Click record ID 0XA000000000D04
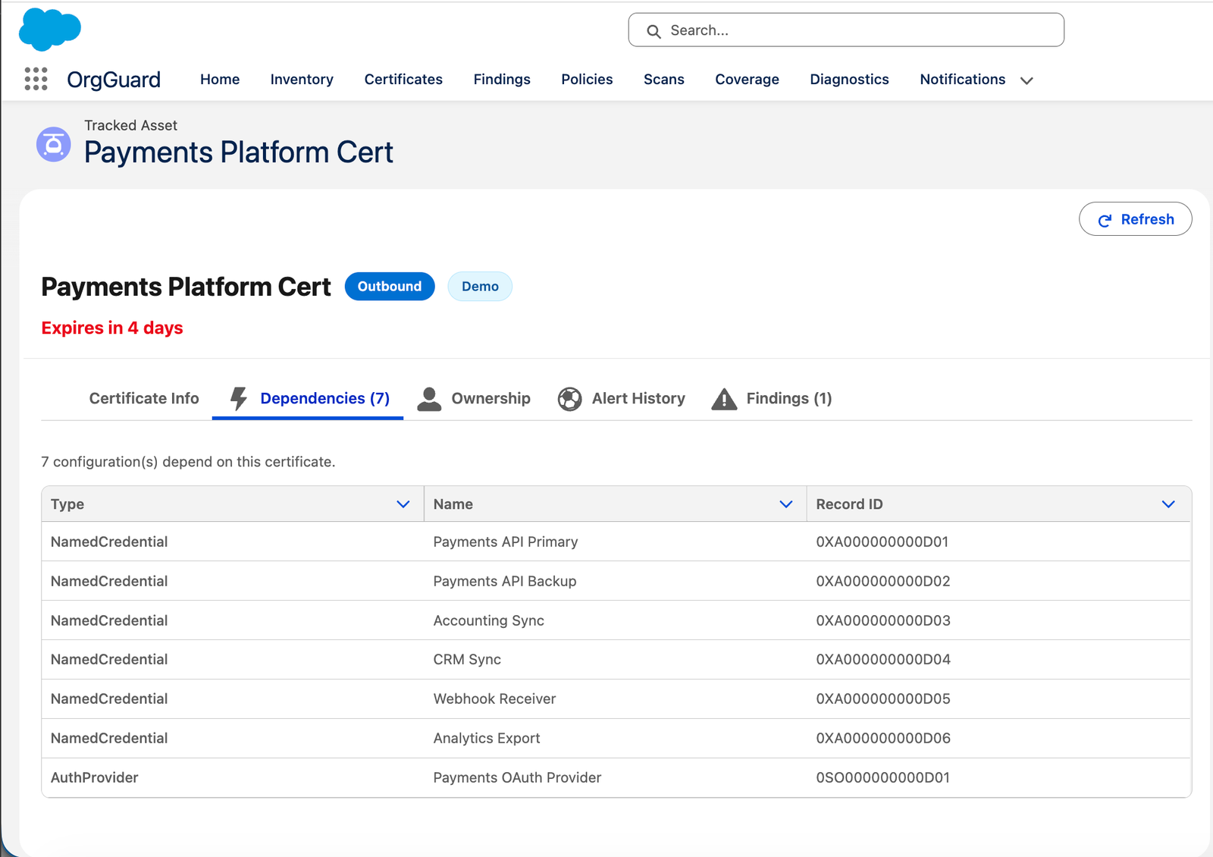Image resolution: width=1213 pixels, height=857 pixels. 883,660
